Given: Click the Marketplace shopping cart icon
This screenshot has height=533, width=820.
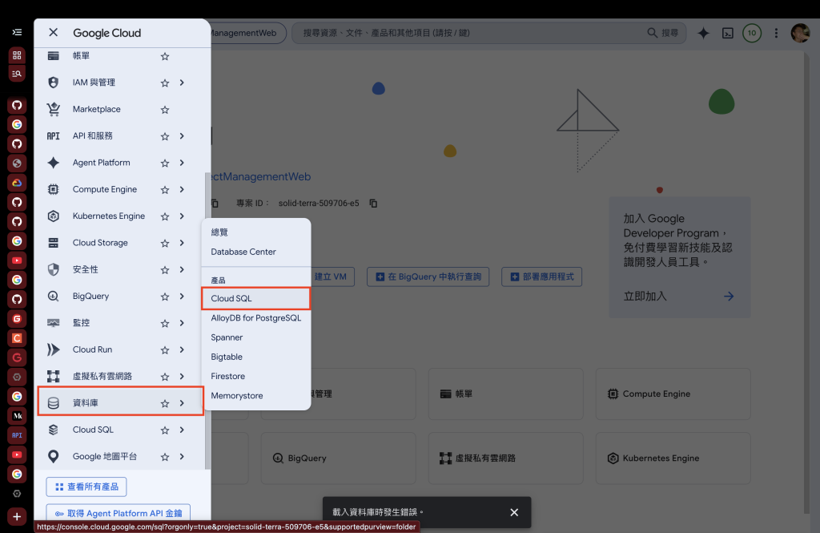Looking at the screenshot, I should (54, 110).
